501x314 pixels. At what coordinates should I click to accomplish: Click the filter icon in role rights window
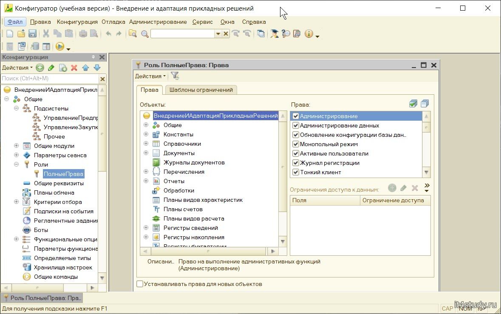click(x=175, y=76)
